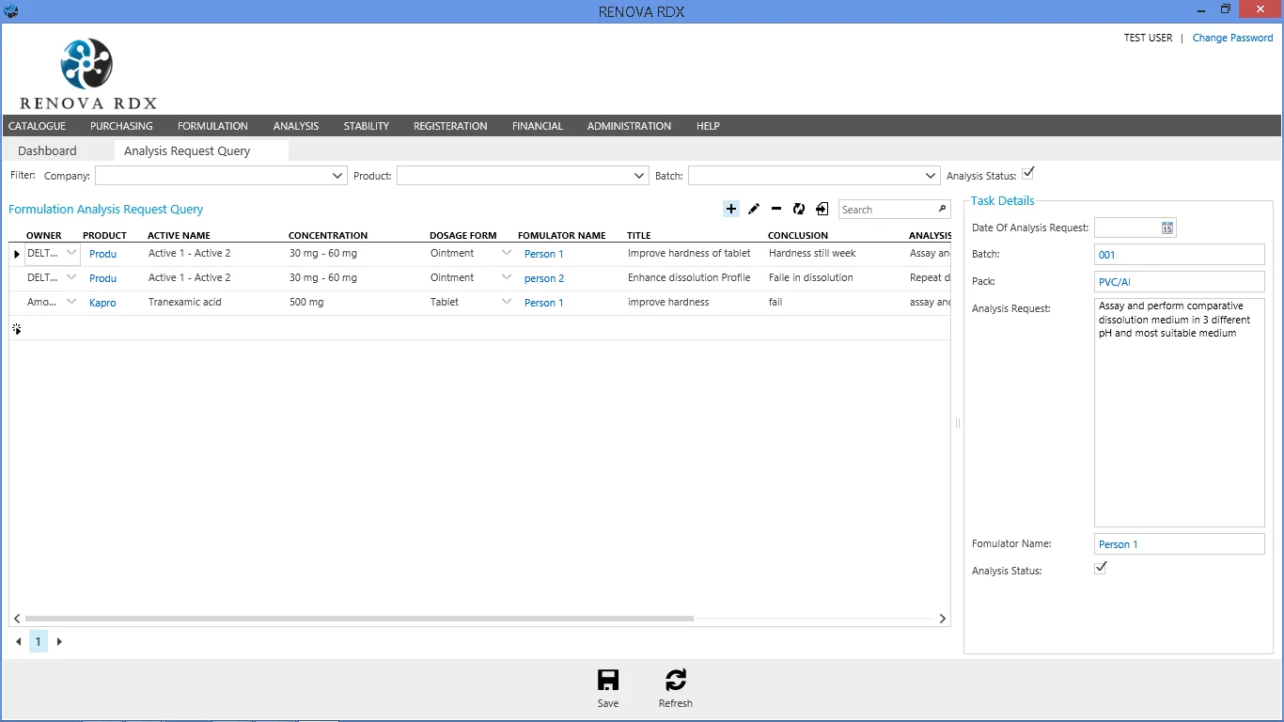Click the Save icon at the bottom

tap(607, 679)
